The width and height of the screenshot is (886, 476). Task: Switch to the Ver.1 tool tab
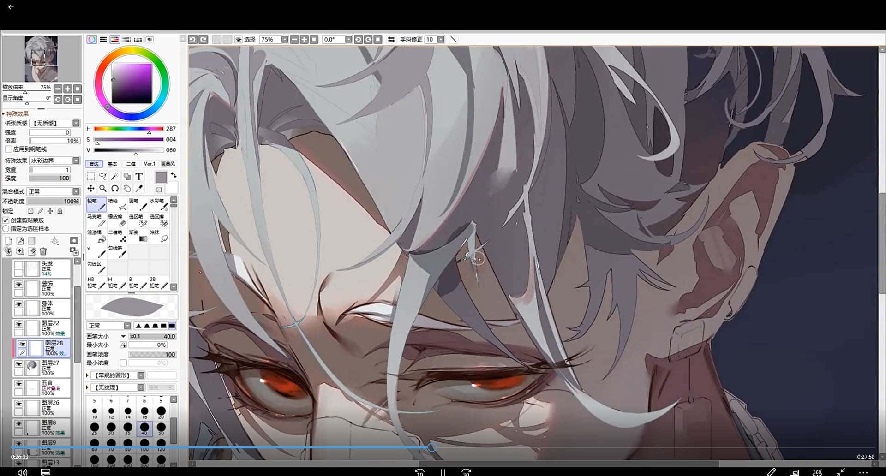coord(149,164)
